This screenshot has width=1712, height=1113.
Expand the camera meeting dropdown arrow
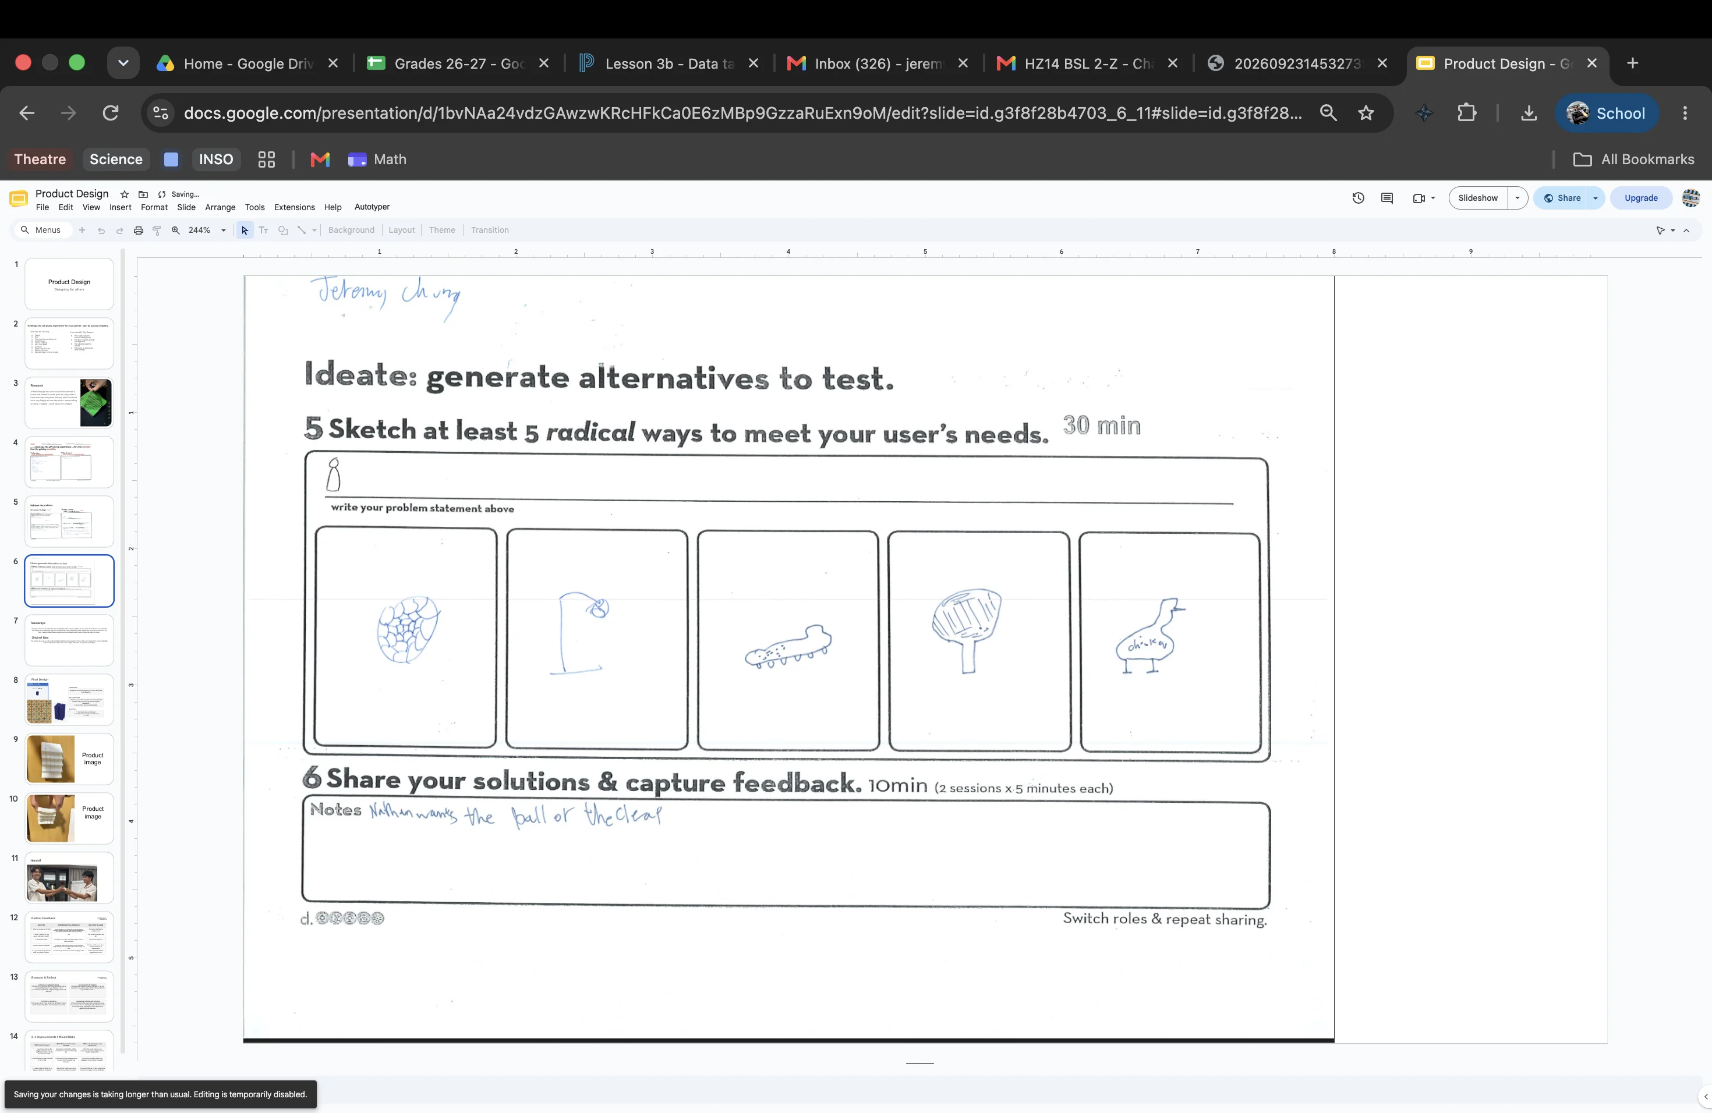(x=1433, y=199)
